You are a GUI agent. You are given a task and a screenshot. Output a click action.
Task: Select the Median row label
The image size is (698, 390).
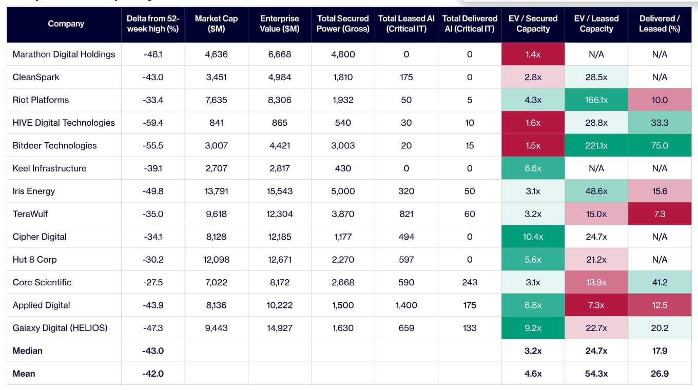pyautogui.click(x=27, y=351)
